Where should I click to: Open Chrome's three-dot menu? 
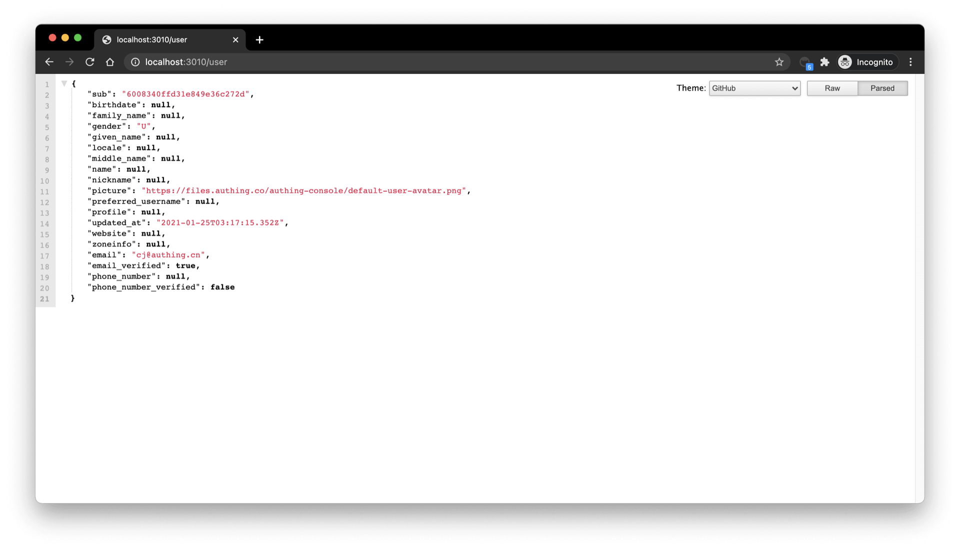910,62
